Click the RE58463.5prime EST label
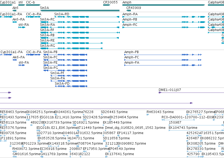 pyautogui.click(x=13, y=112)
